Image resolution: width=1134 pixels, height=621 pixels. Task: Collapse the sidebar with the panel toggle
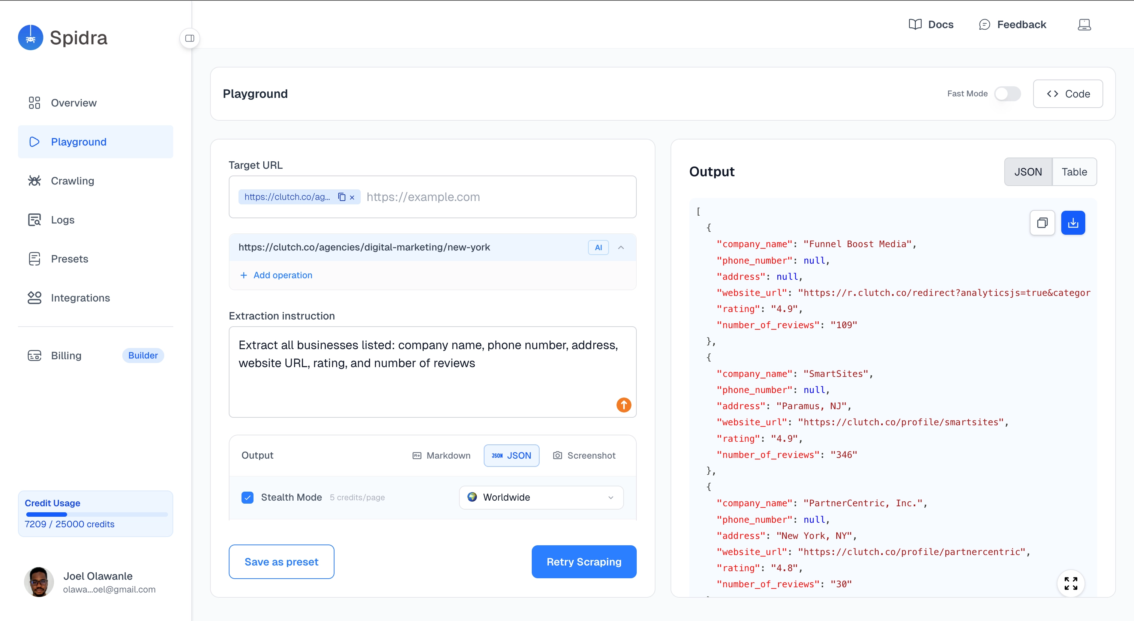click(x=190, y=38)
